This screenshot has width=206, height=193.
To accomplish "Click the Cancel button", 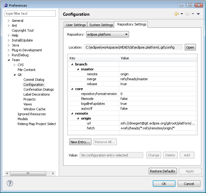I will (189, 184).
